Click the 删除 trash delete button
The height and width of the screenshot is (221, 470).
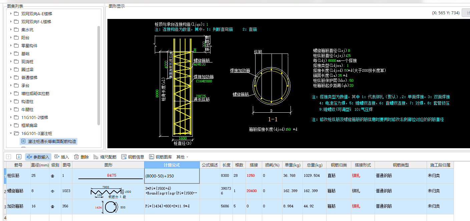[81, 157]
